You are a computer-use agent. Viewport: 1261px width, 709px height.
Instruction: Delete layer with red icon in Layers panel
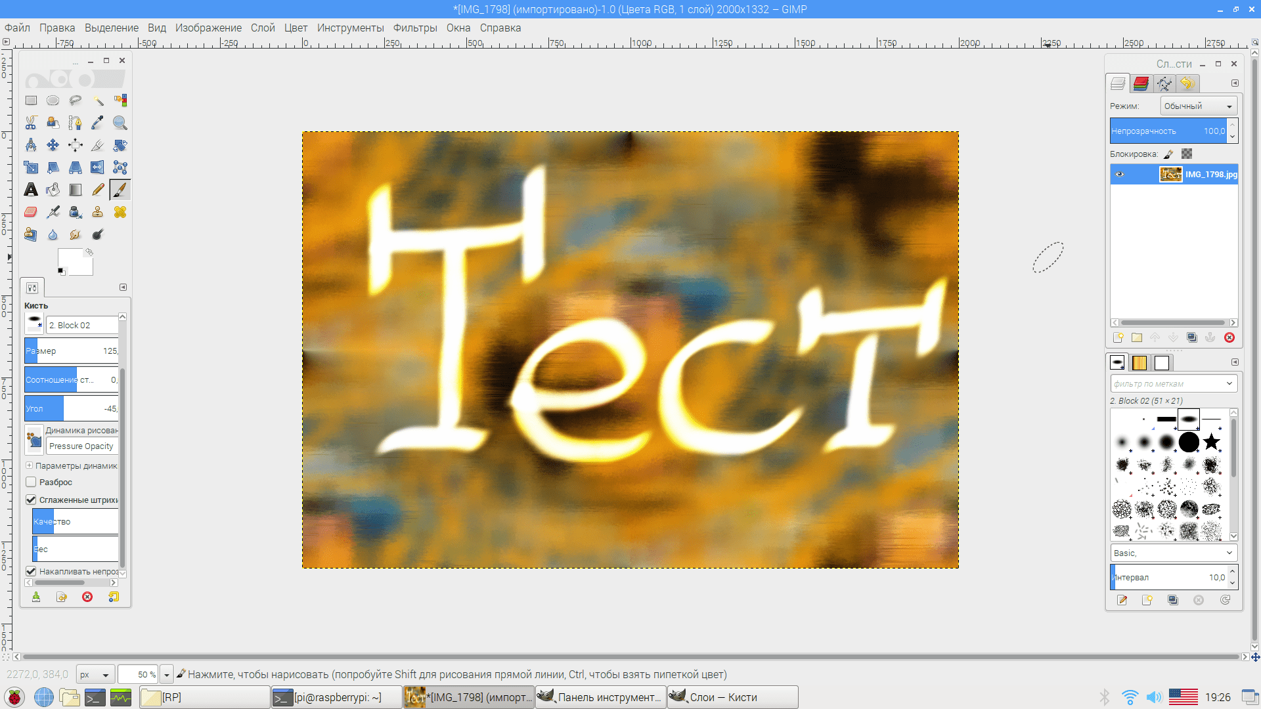pos(1229,337)
